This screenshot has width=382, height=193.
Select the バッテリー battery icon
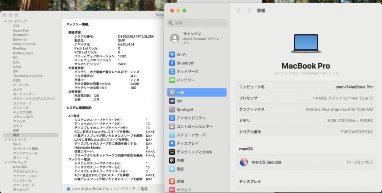click(x=172, y=80)
